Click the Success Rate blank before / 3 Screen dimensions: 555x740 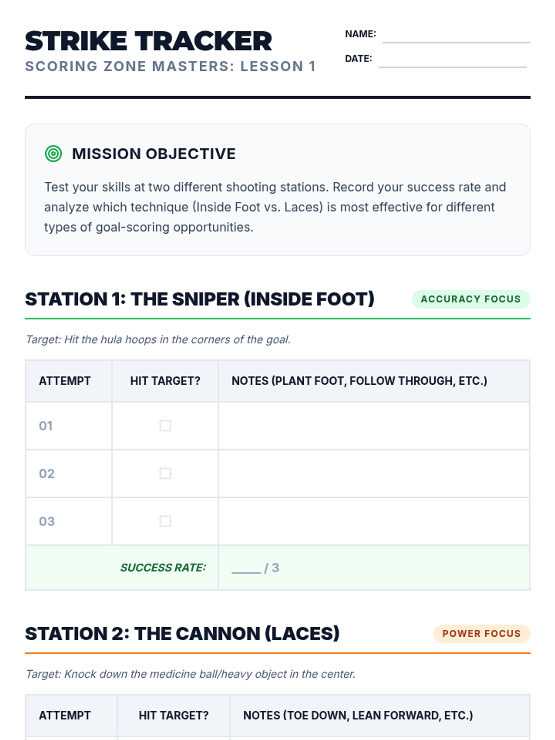coord(246,569)
